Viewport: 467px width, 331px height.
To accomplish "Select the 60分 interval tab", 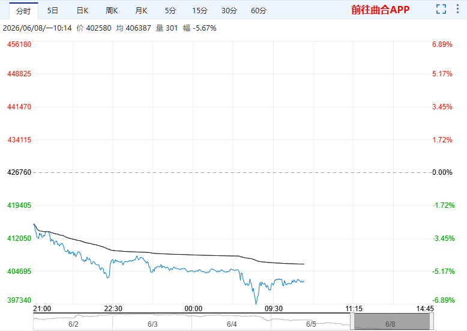I will click(259, 11).
